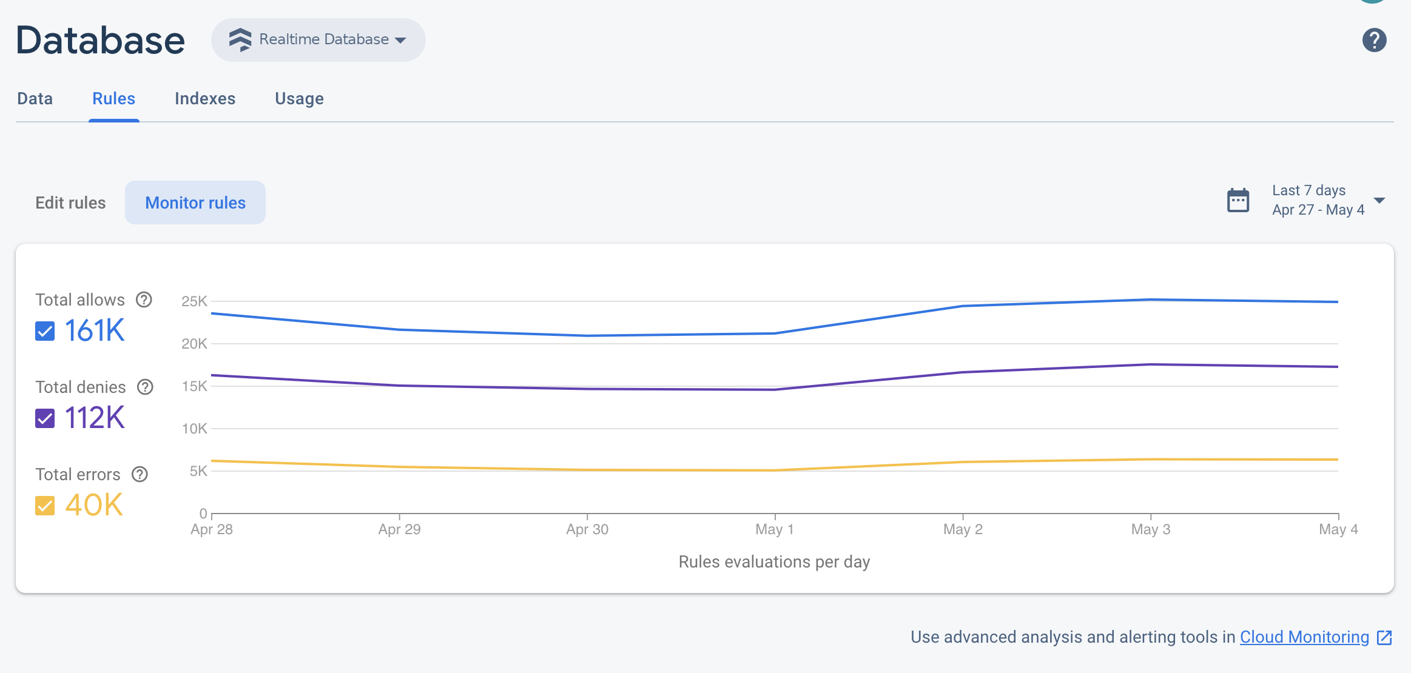Screen dimensions: 1411x673
Task: Switch to the Rules tab
Action: tap(113, 98)
